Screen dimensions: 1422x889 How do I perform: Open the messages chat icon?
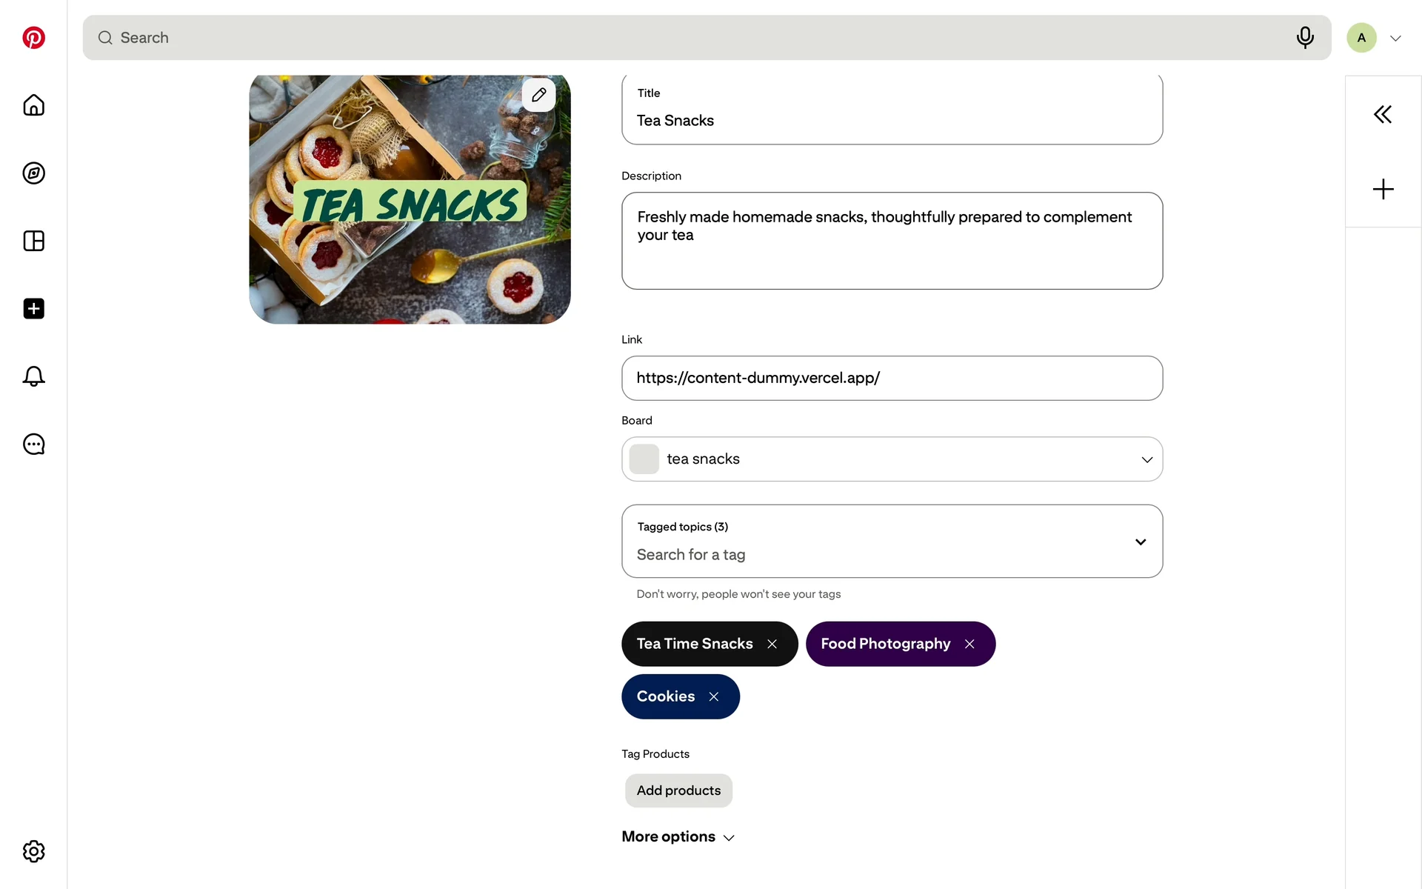pos(33,444)
